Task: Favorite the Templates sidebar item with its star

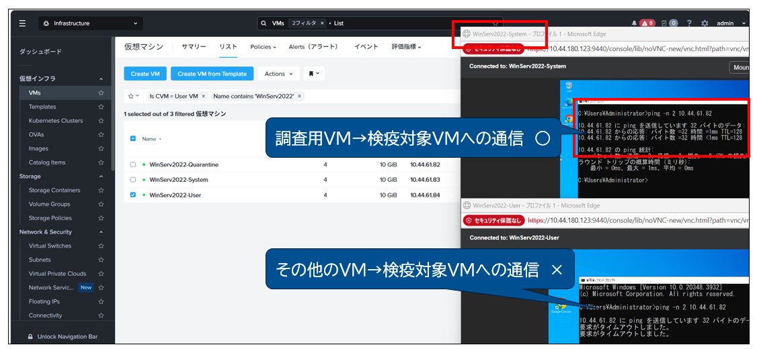Action: coord(101,107)
